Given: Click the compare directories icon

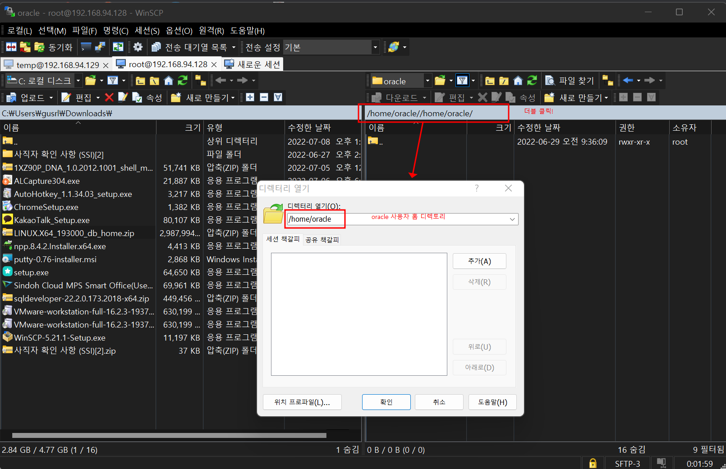Looking at the screenshot, I should click(x=11, y=47).
